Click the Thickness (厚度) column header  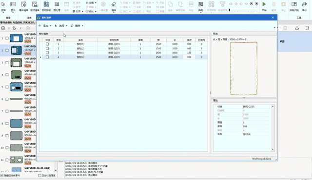click(140, 40)
